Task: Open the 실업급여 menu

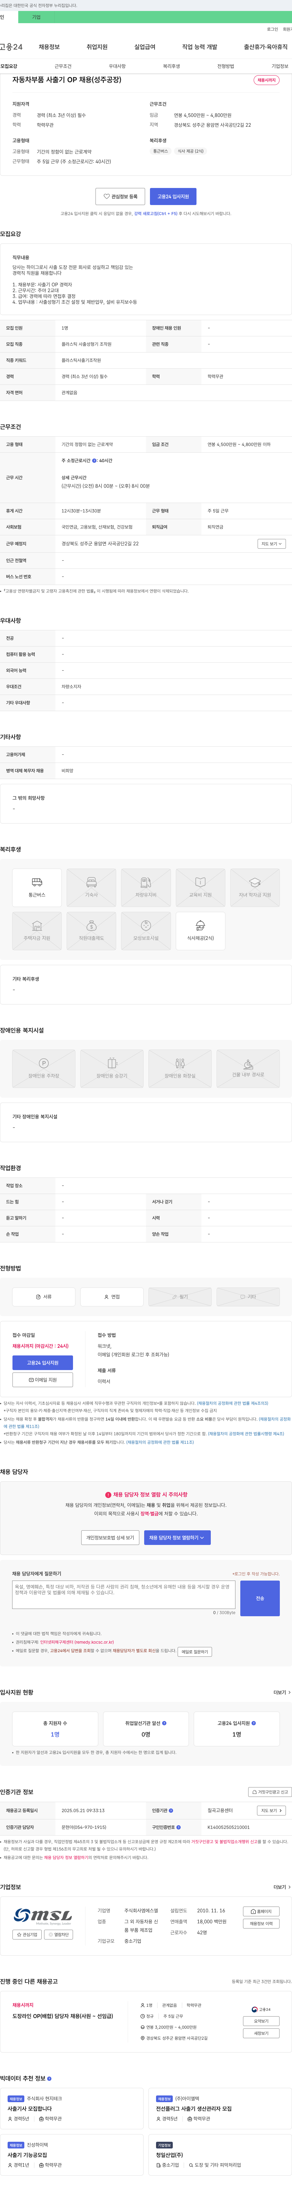Action: [x=145, y=47]
